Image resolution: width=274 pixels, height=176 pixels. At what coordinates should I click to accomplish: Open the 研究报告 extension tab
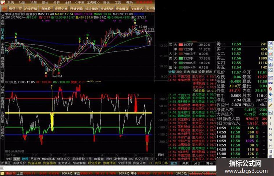click(94, 163)
